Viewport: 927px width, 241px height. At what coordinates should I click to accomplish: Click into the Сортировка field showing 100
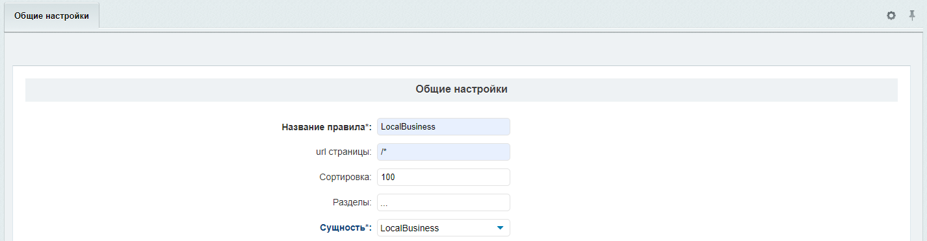[x=443, y=177]
